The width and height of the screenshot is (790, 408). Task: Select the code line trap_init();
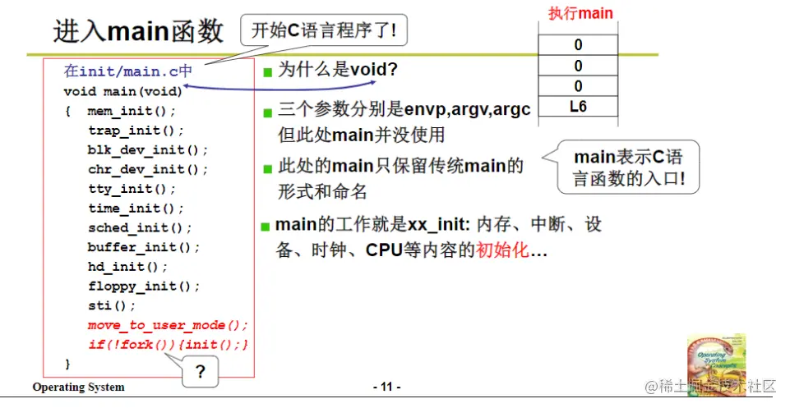pyautogui.click(x=136, y=131)
